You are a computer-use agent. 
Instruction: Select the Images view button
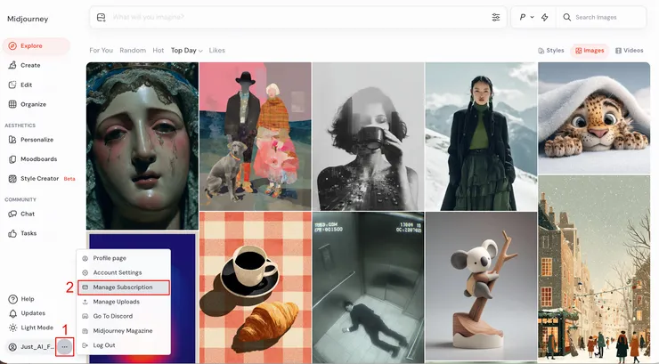pyautogui.click(x=590, y=51)
